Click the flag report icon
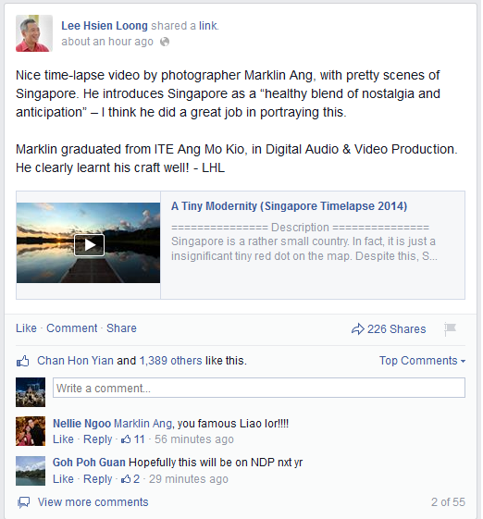Viewport: 483px width, 519px height. click(450, 329)
